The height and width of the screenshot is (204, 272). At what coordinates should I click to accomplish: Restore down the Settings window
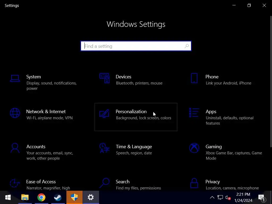coord(249,5)
